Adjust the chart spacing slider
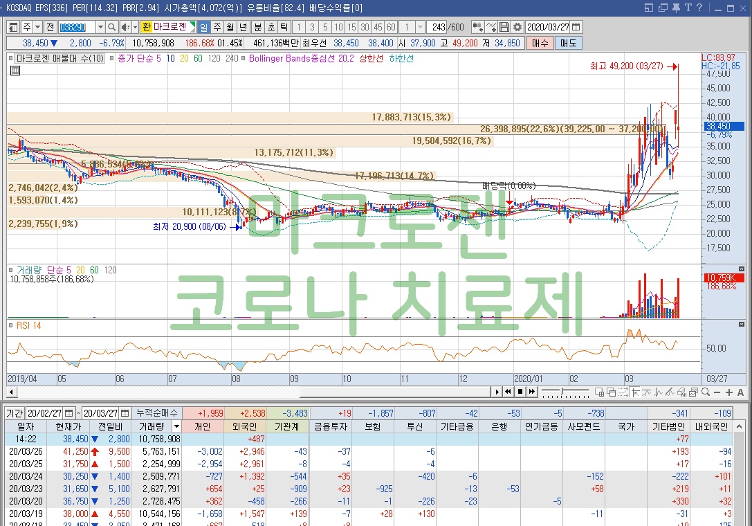 coord(565,392)
